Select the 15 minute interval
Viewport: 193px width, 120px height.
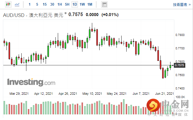[x=44, y=4]
